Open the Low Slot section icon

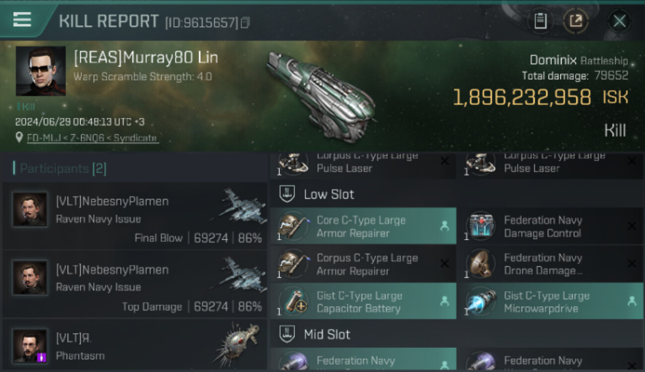click(287, 194)
